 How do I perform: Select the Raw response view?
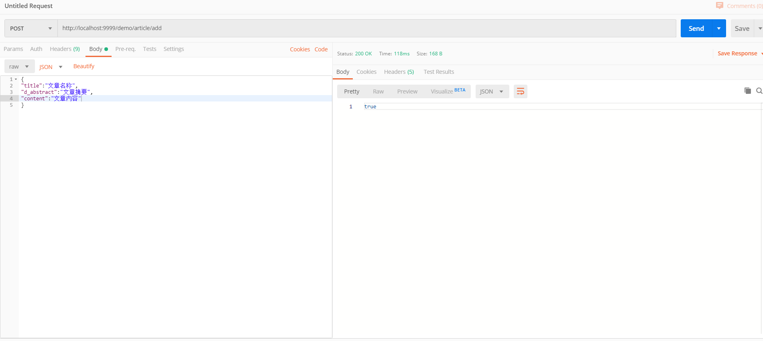point(378,91)
